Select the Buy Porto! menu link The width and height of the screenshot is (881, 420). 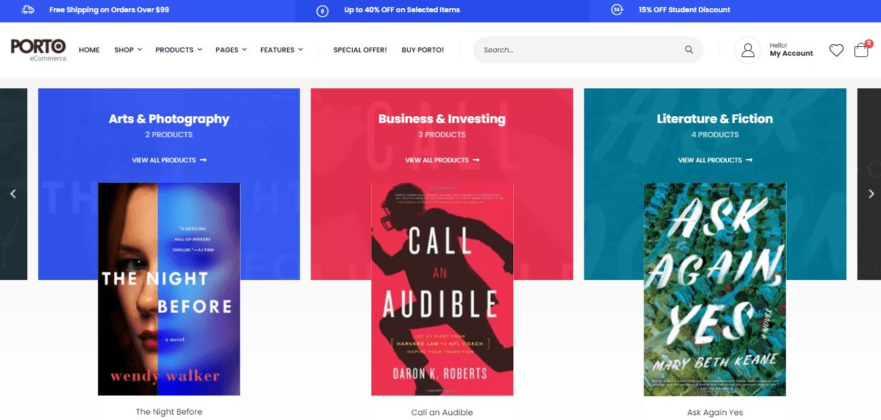click(x=422, y=50)
